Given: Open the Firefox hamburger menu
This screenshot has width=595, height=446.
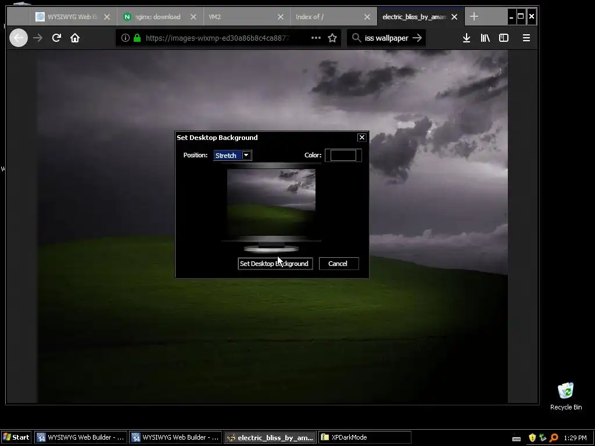Looking at the screenshot, I should 526,38.
